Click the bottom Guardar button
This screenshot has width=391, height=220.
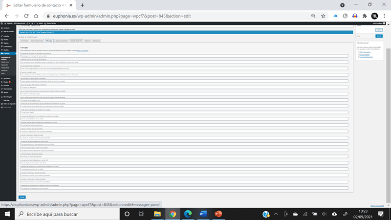pos(22,198)
